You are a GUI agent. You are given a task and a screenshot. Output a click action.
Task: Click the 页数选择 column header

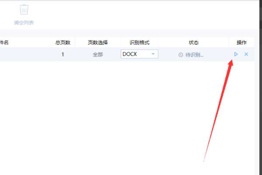pos(98,42)
